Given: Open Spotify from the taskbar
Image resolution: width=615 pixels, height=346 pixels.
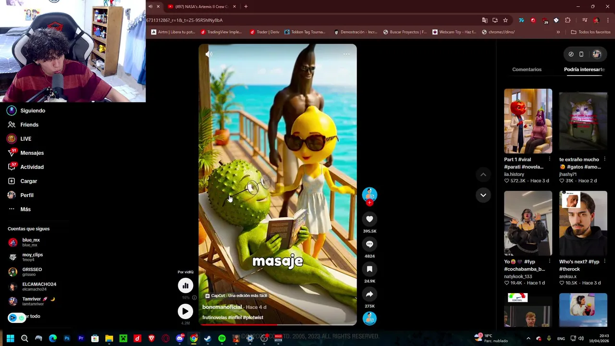Looking at the screenshot, I should click(x=221, y=339).
